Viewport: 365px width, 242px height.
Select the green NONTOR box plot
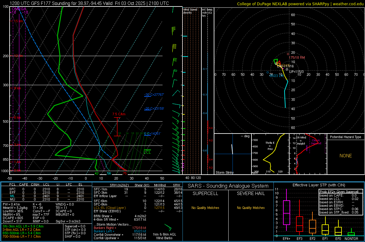coord(351,232)
